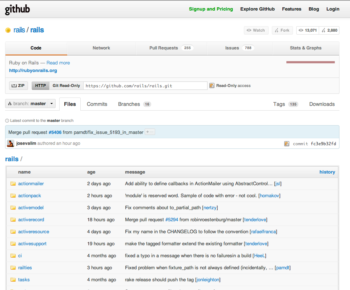Expand the commit message ellipsis
The height and width of the screenshot is (290, 350).
[x=150, y=132]
